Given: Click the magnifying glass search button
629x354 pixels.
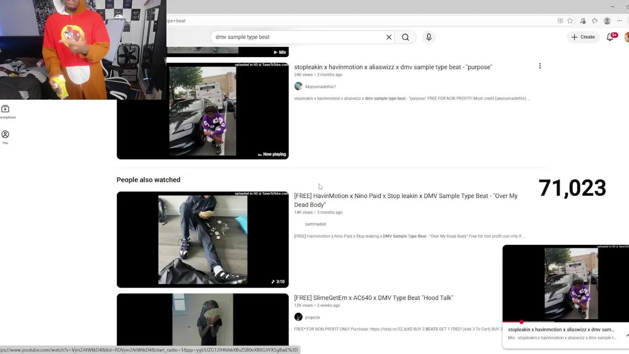Looking at the screenshot, I should pyautogui.click(x=405, y=37).
